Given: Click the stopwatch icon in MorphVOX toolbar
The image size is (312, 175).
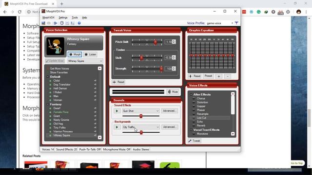Looking at the screenshot, I should point(62,23).
